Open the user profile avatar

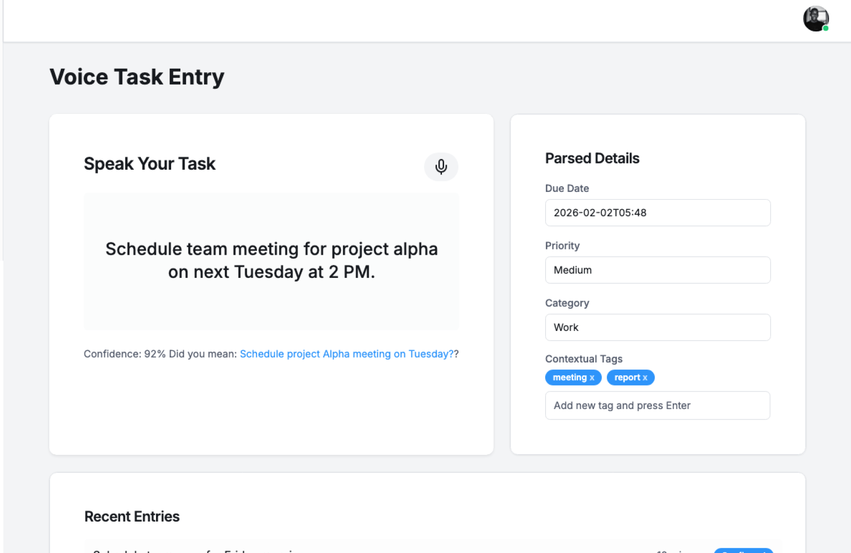pyautogui.click(x=815, y=19)
